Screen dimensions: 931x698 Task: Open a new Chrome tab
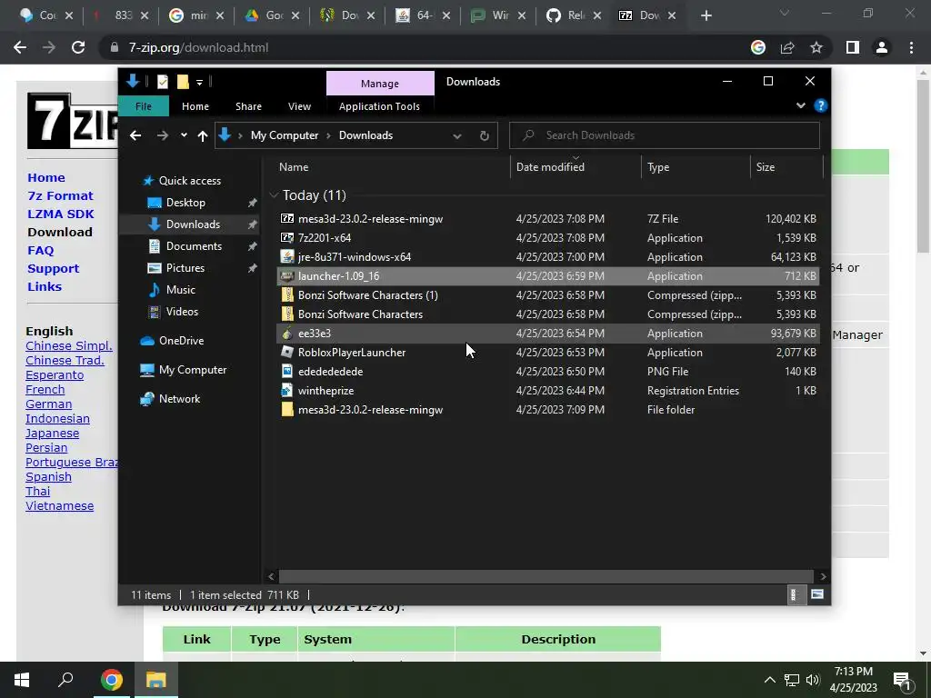[x=706, y=15]
